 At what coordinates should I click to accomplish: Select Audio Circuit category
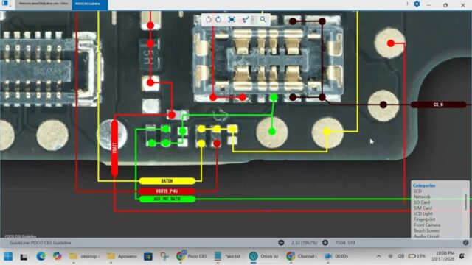coord(426,236)
